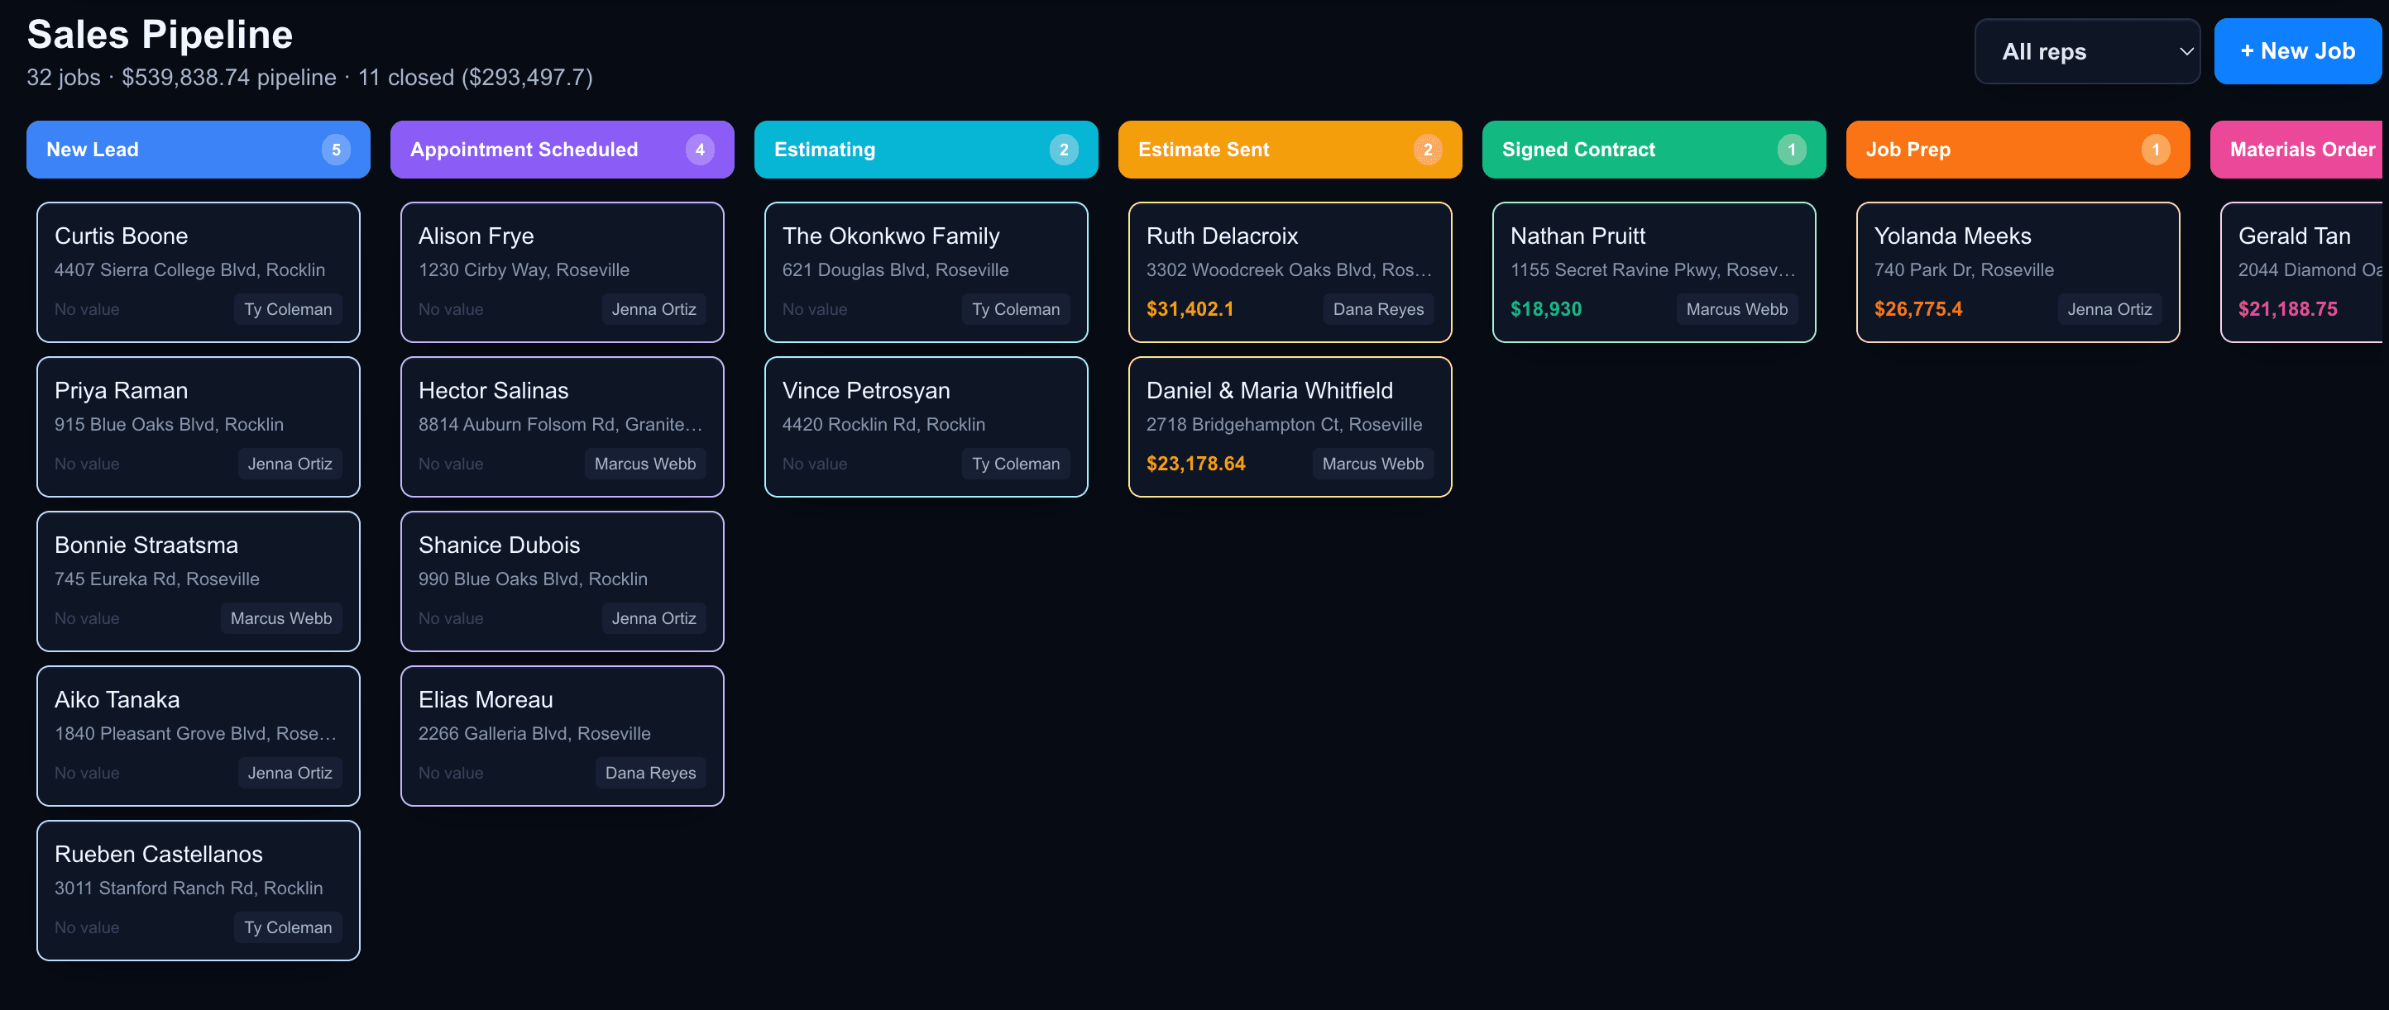Click Marcus Webb tag on Nathan Pruitt card
The width and height of the screenshot is (2389, 1010).
point(1737,309)
